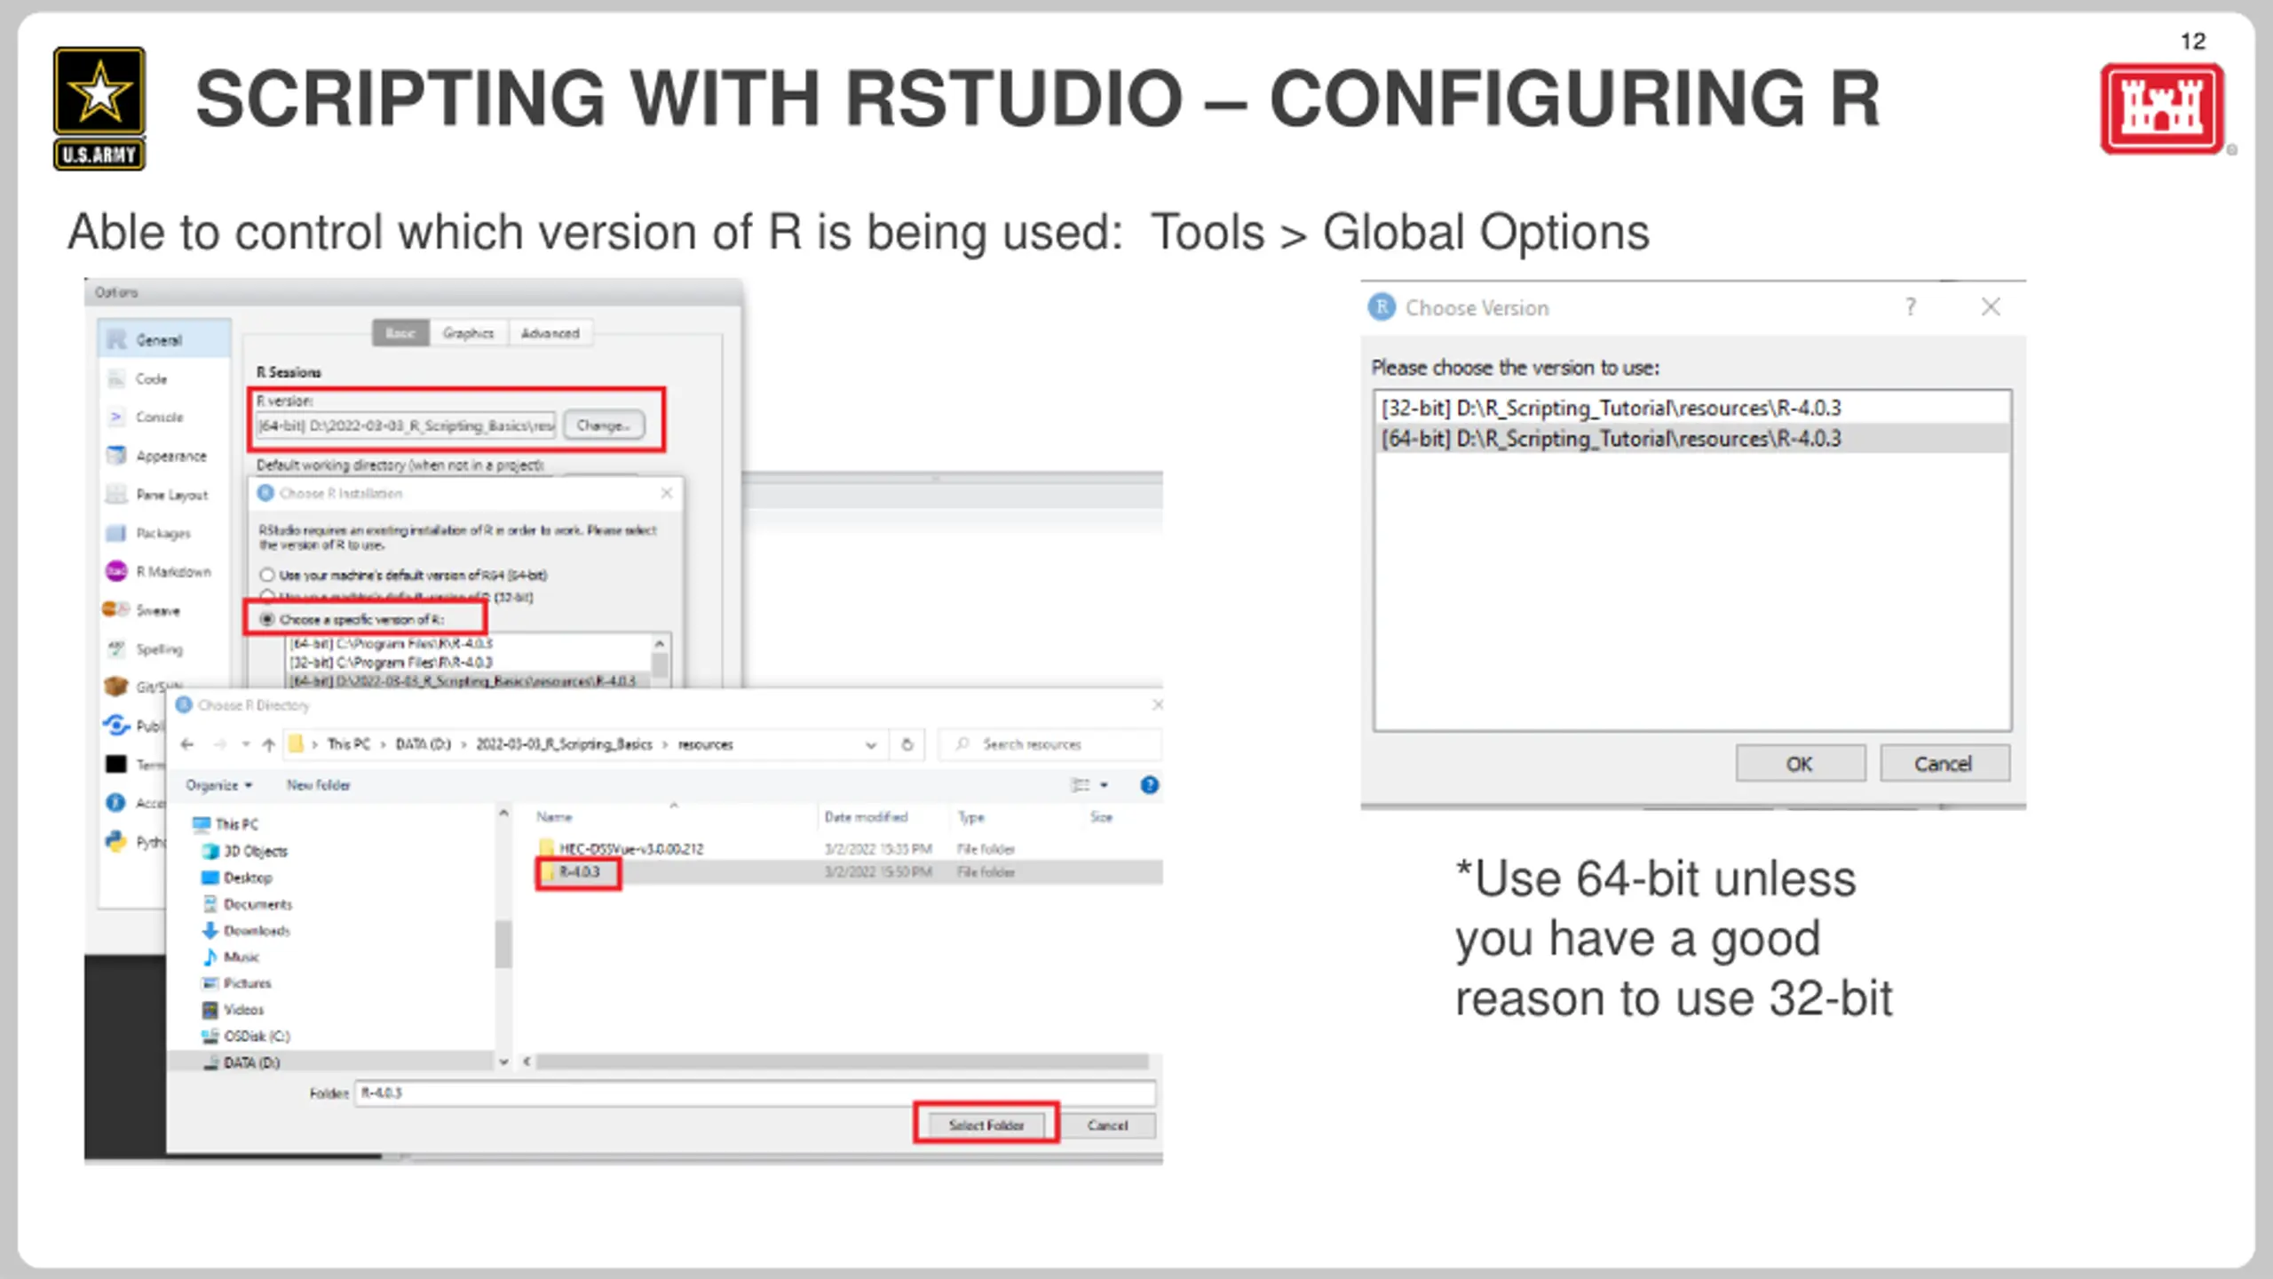Select the [64-bit] D:\R_Scripting_Tutorial R-4.0.3 entry

[1691, 439]
